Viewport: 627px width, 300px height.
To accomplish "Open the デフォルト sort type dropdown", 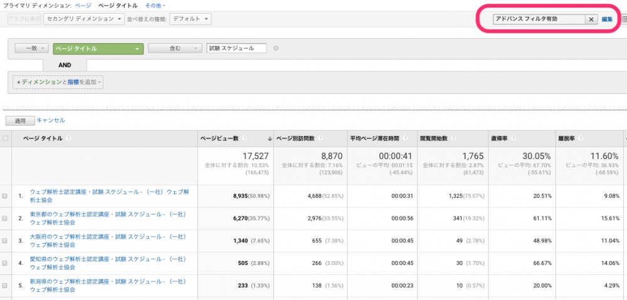I will pos(191,19).
